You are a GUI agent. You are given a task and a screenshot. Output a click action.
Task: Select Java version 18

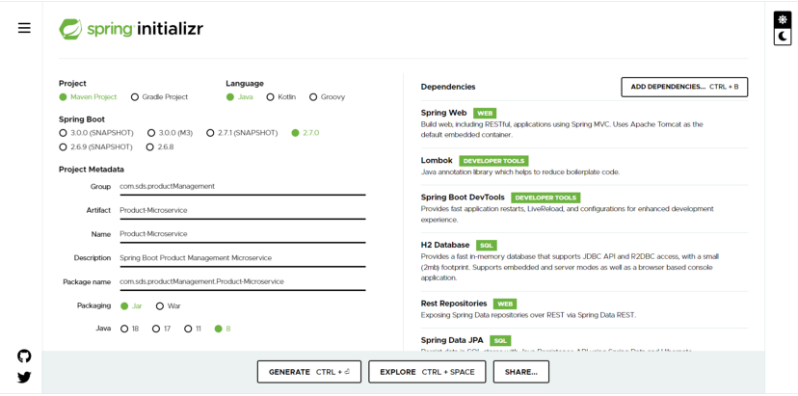pos(130,329)
